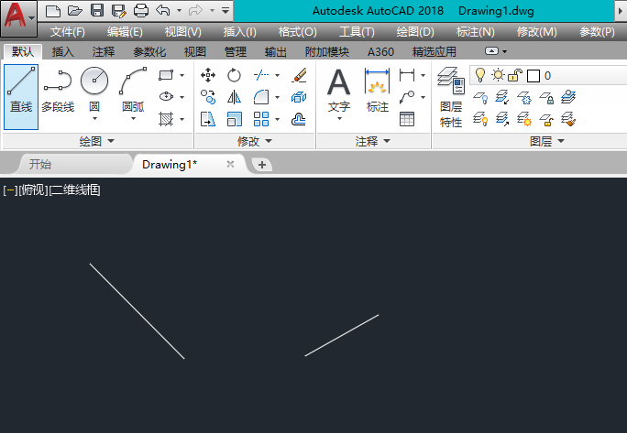The height and width of the screenshot is (433, 627).
Task: Expand the 注释 panel dropdown
Action: point(373,141)
